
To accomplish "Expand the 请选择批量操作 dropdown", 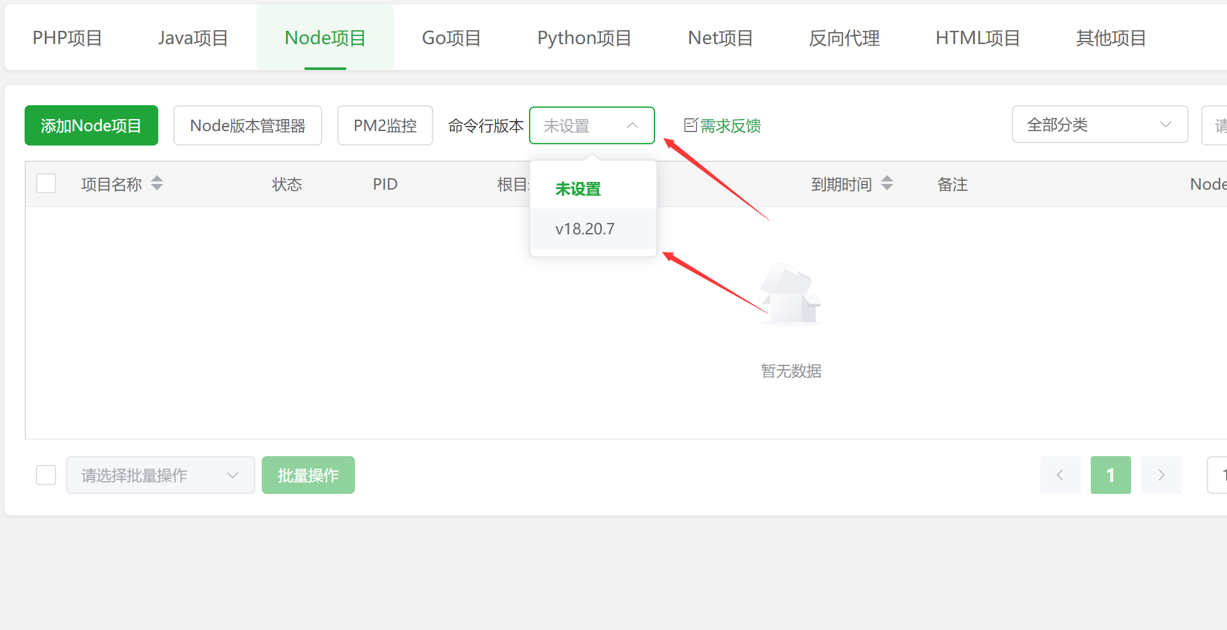I will (x=160, y=475).
